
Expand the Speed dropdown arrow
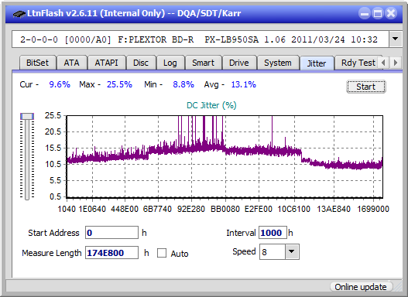pos(292,251)
